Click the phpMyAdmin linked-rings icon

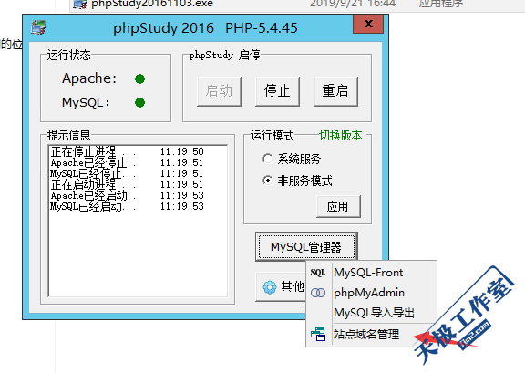318,293
